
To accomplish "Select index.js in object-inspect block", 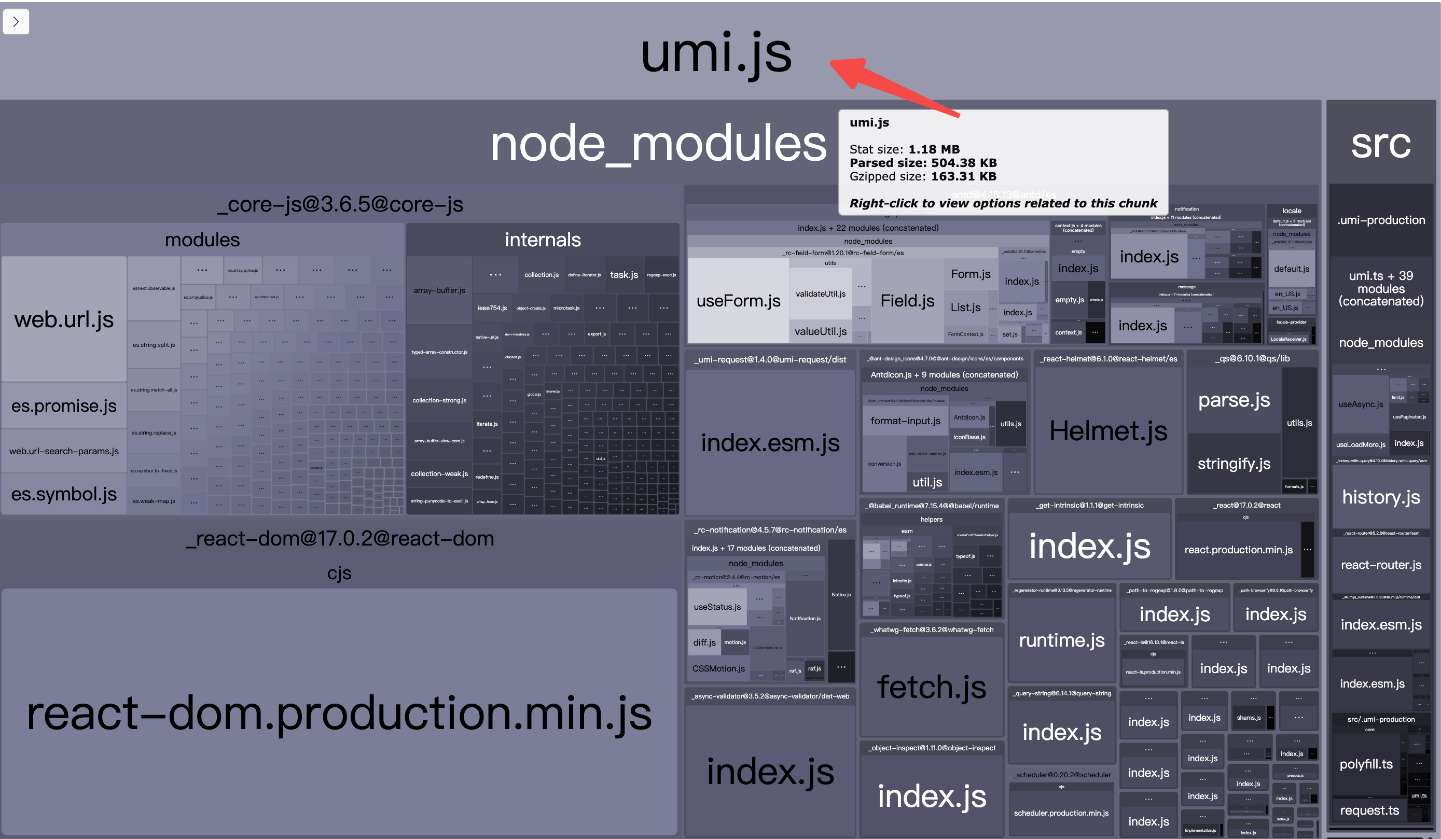I will [932, 795].
